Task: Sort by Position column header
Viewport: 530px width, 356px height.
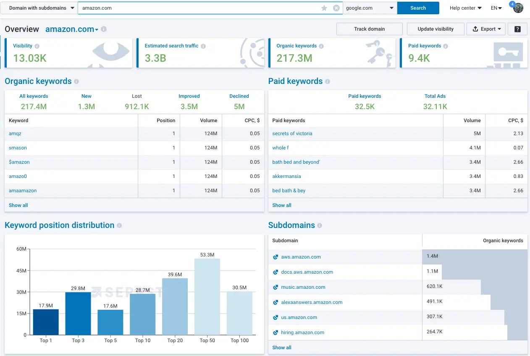Action: click(166, 120)
